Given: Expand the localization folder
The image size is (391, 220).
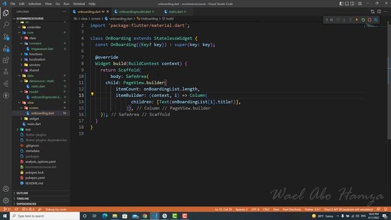Looking at the screenshot, I should [41, 59].
